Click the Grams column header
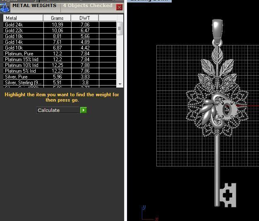 pos(57,18)
